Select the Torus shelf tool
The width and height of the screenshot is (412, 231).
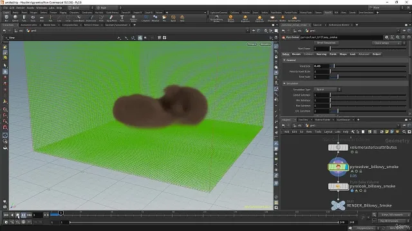tap(33, 18)
